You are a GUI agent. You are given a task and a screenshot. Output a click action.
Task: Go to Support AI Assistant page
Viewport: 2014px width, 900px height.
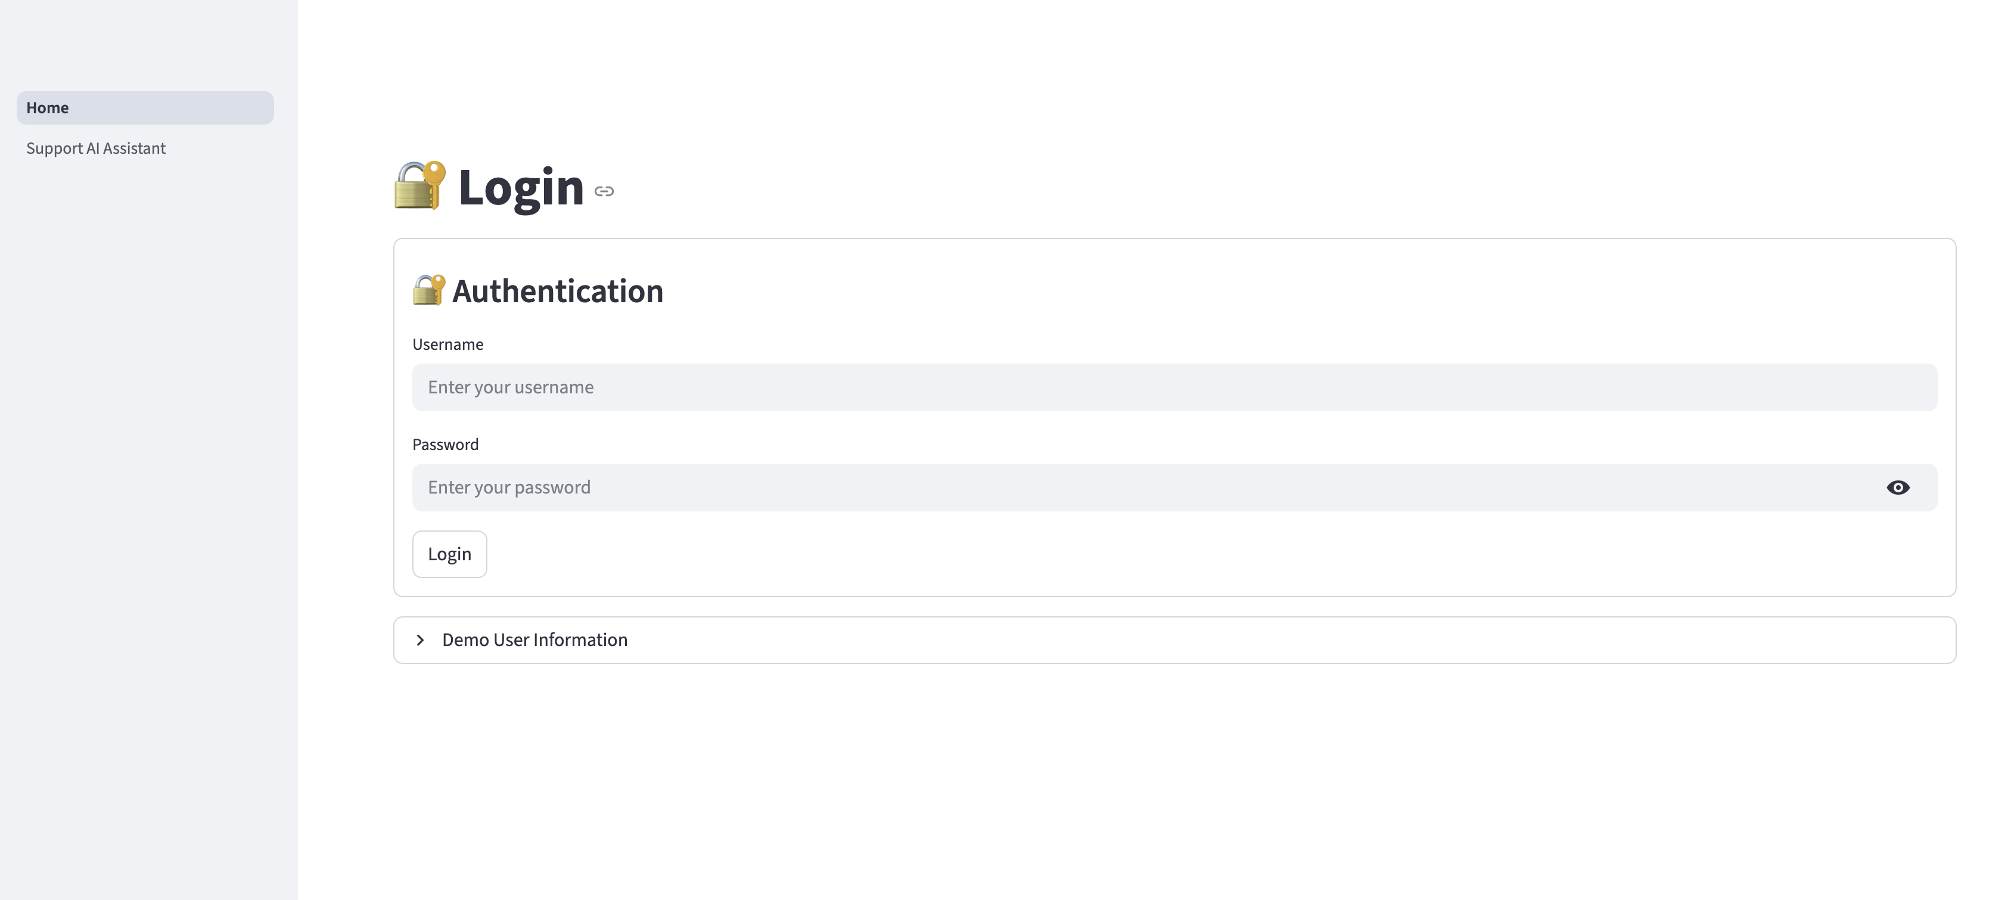[96, 148]
